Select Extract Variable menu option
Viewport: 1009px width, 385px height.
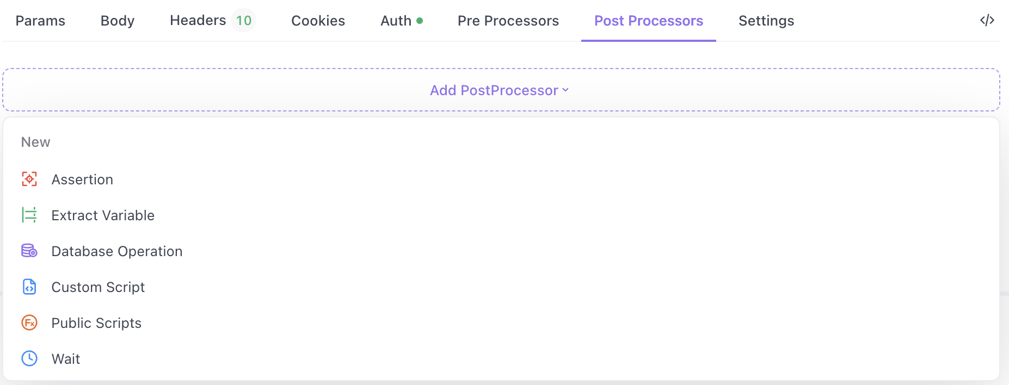103,215
